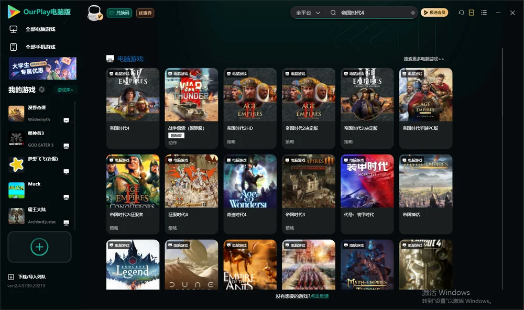Open the 帝国时代手游PC版 game card

click(425, 108)
